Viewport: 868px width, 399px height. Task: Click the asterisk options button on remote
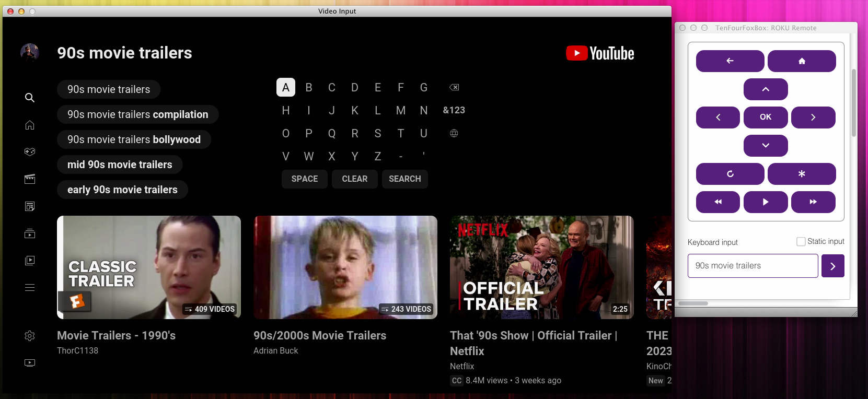[x=802, y=174]
